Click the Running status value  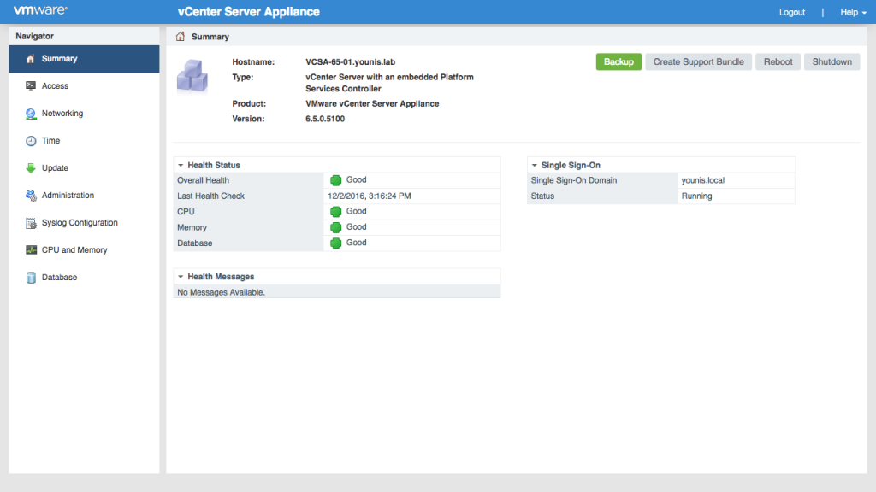point(696,196)
